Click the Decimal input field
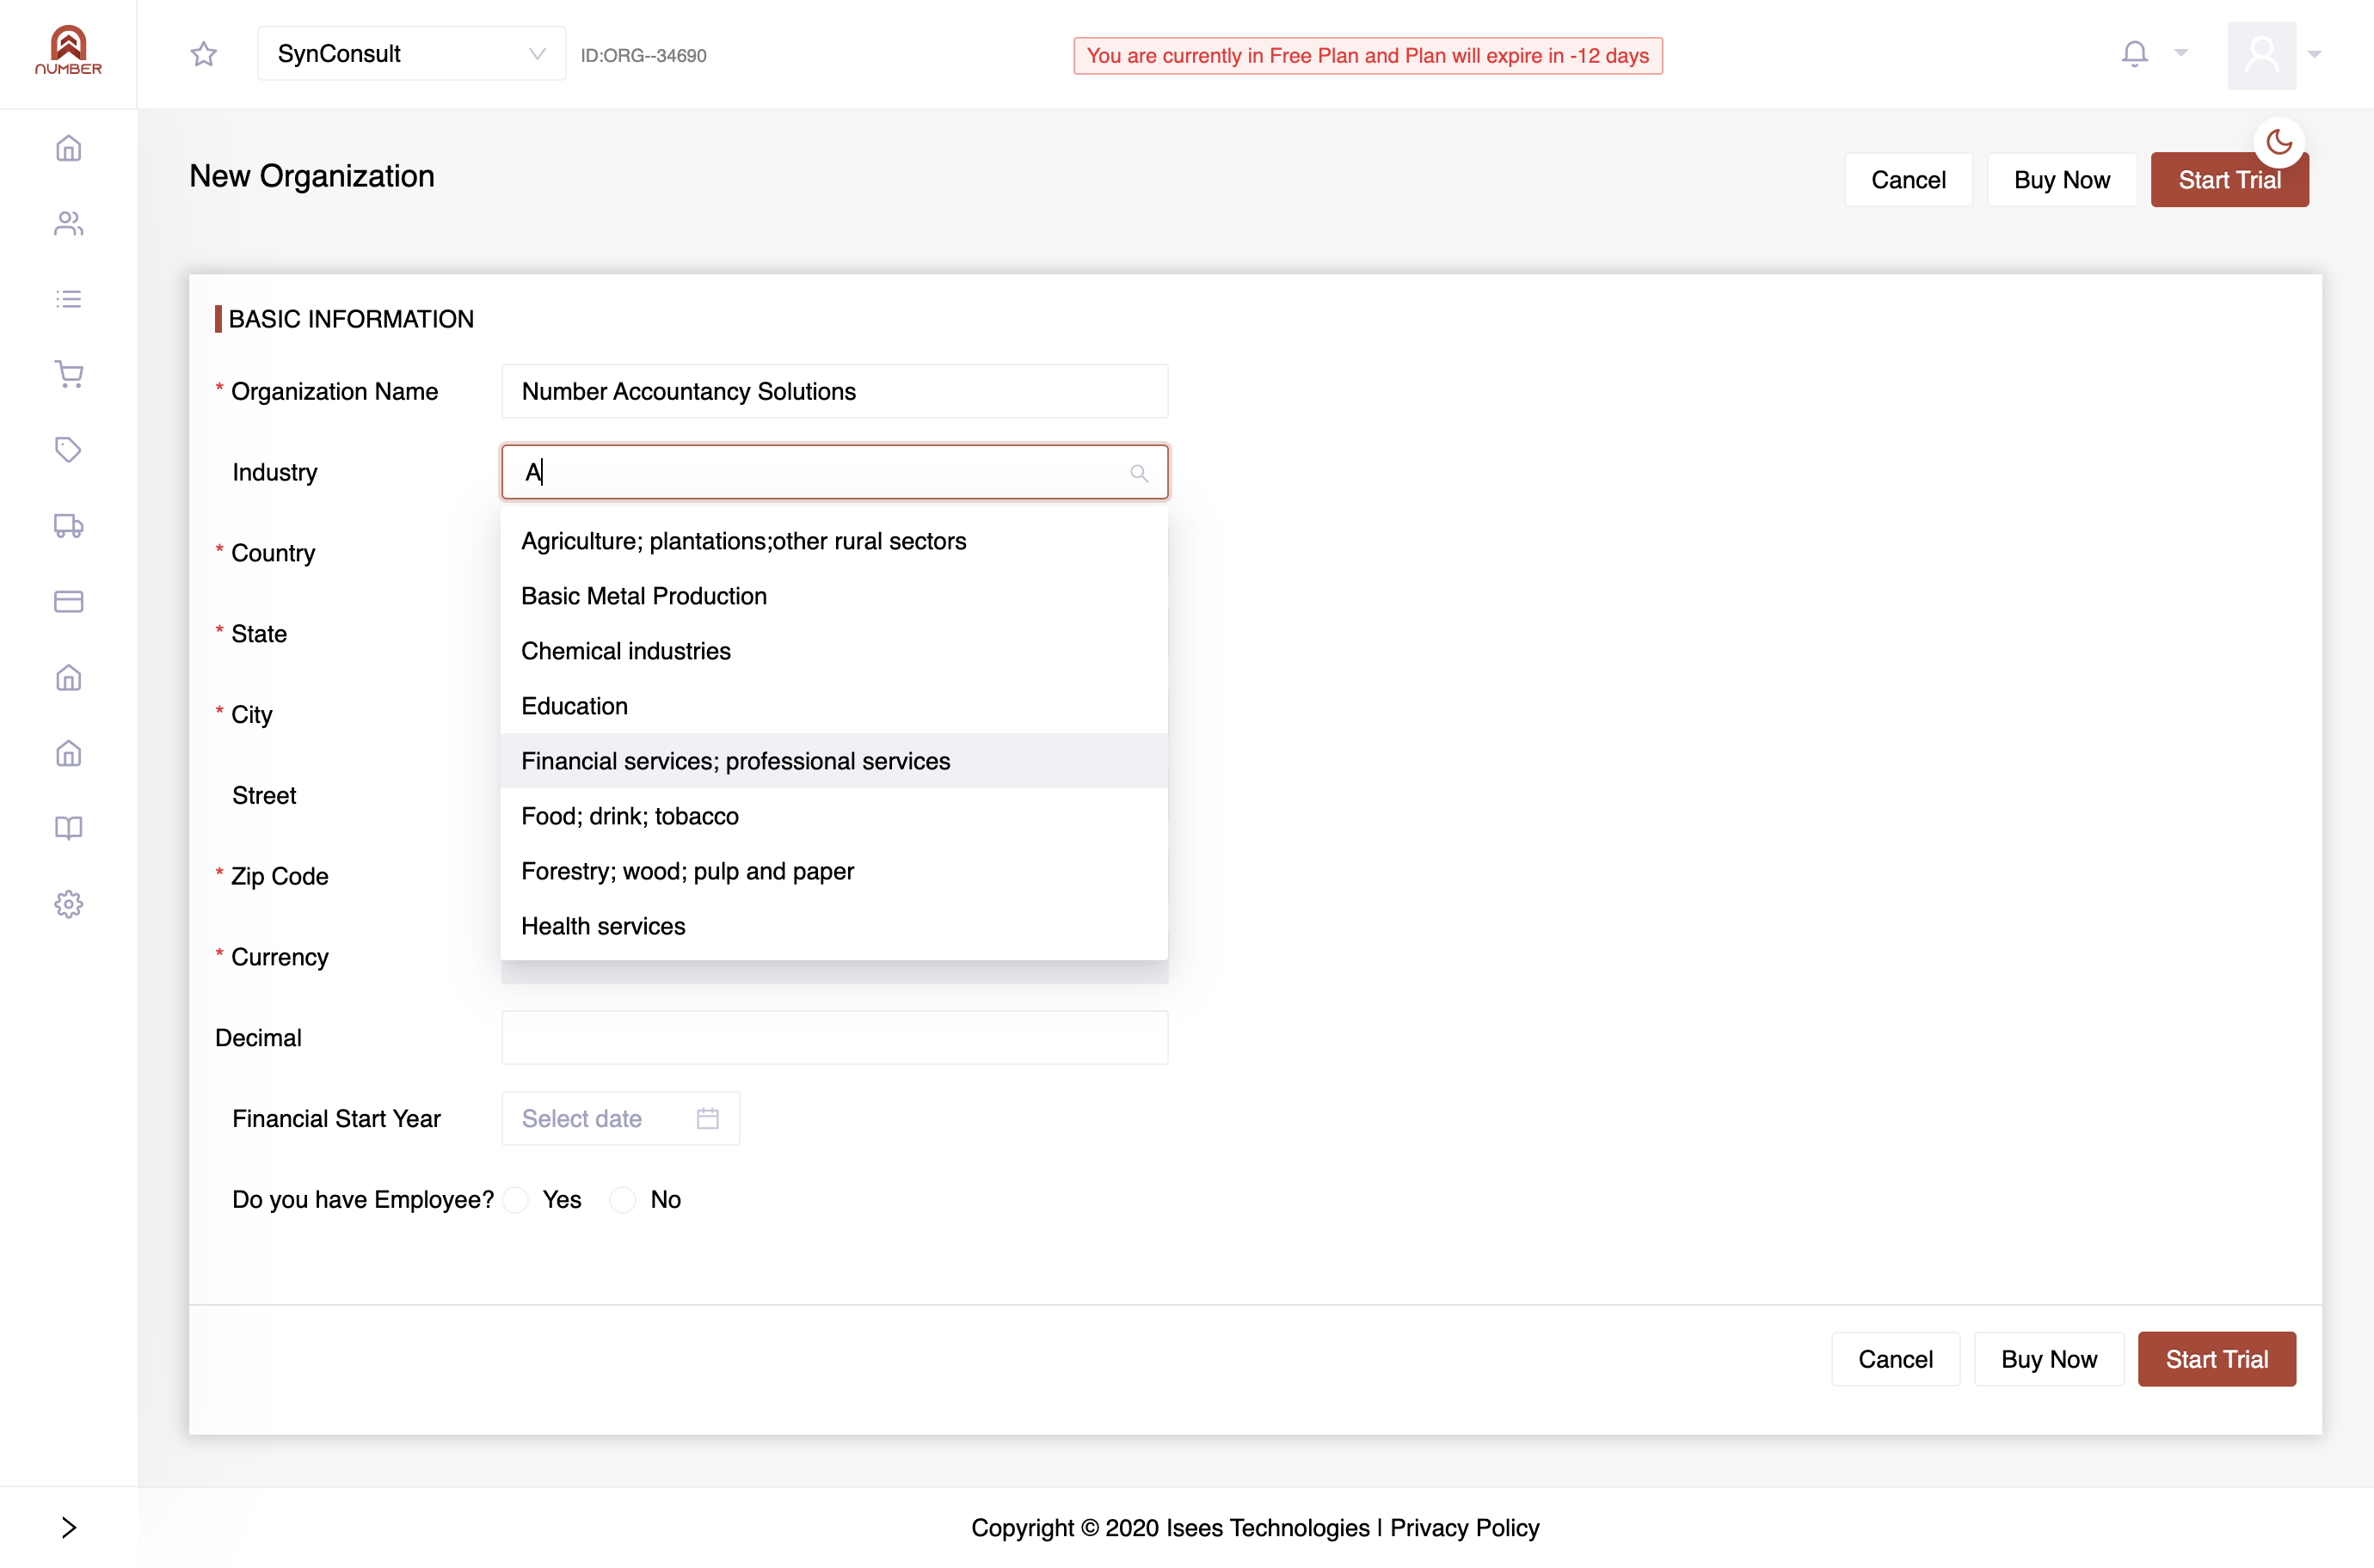This screenshot has width=2374, height=1568. pyautogui.click(x=834, y=1037)
